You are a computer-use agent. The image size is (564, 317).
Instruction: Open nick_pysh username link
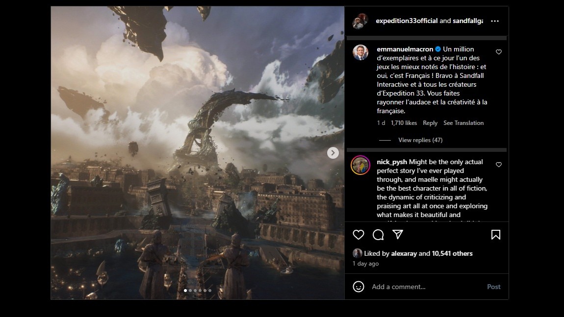[392, 162]
